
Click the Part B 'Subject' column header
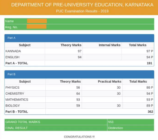point(25,82)
